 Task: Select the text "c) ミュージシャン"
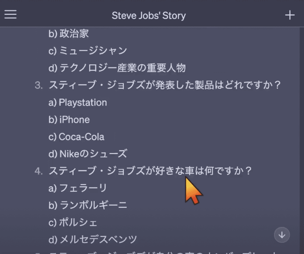pos(88,51)
